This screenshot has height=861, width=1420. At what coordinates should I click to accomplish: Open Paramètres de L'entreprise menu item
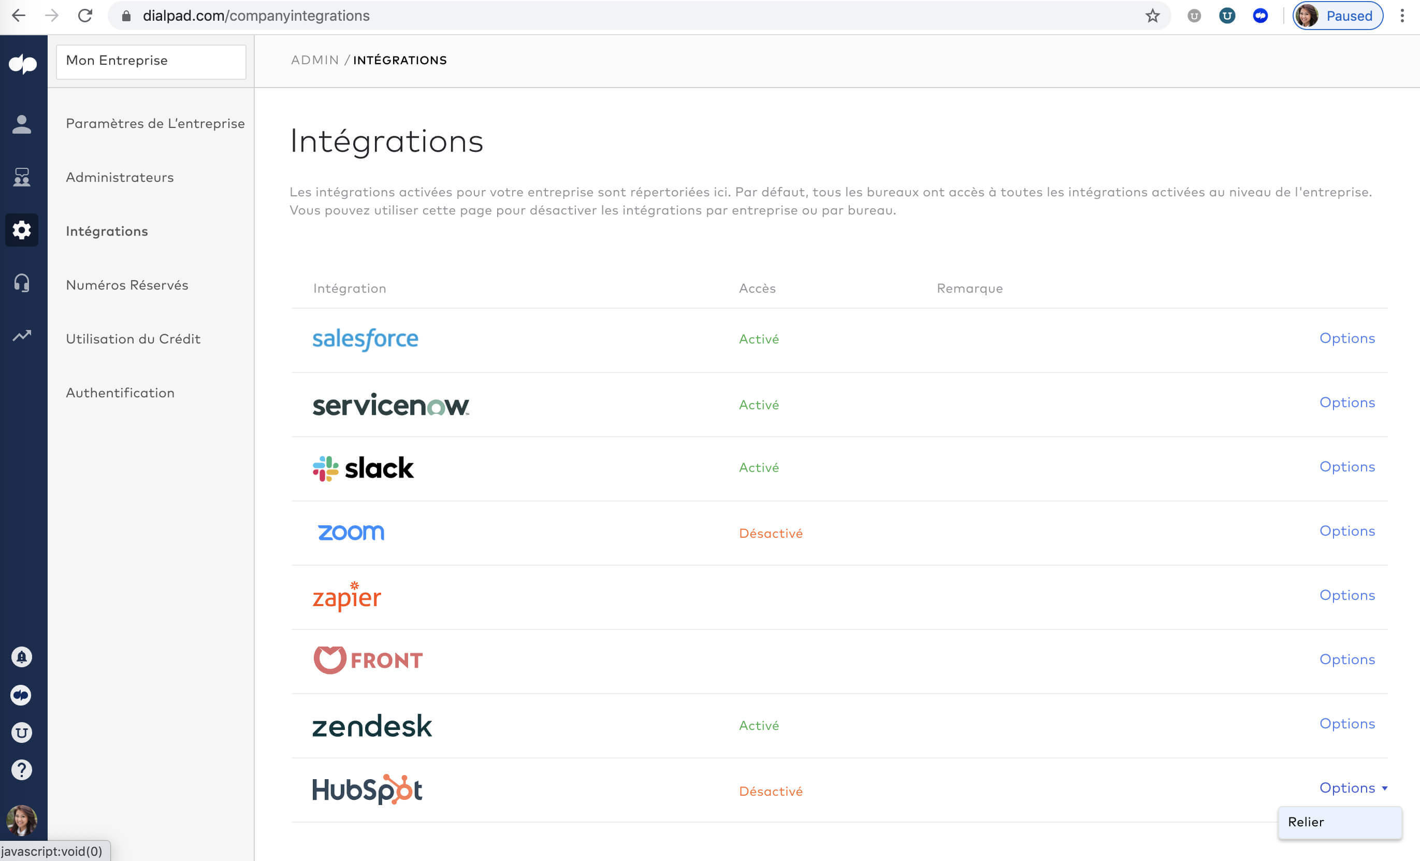point(155,123)
